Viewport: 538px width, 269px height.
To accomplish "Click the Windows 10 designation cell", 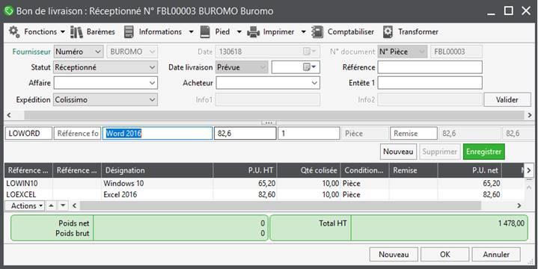I will pyautogui.click(x=123, y=183).
